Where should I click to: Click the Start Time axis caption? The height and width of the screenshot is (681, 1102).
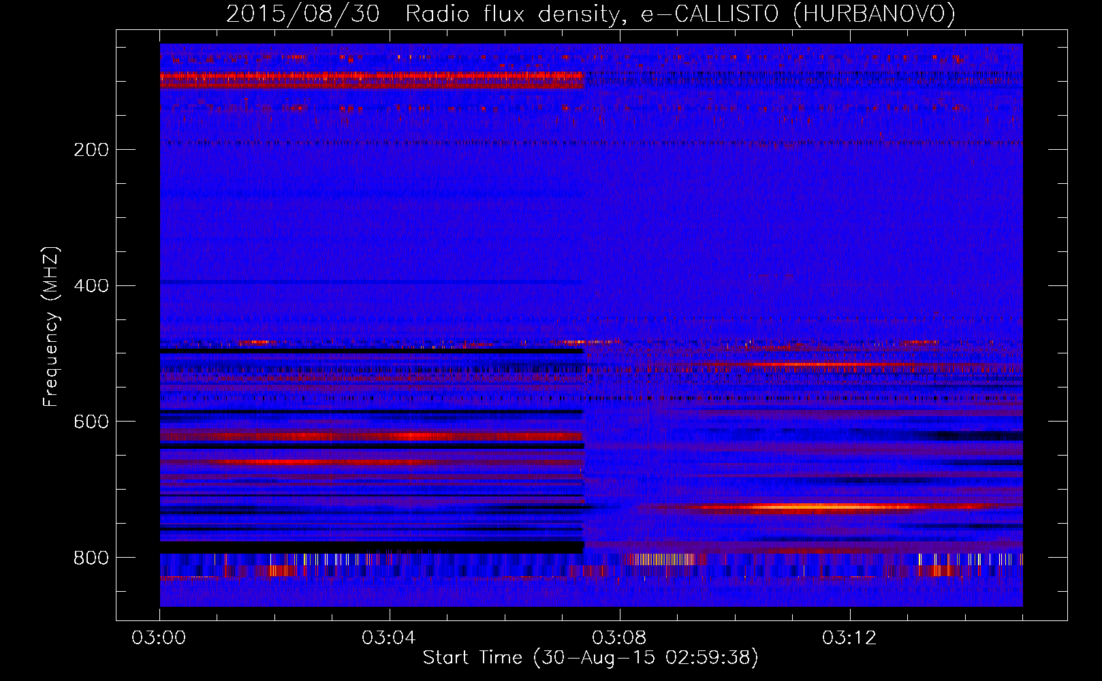coord(591,658)
